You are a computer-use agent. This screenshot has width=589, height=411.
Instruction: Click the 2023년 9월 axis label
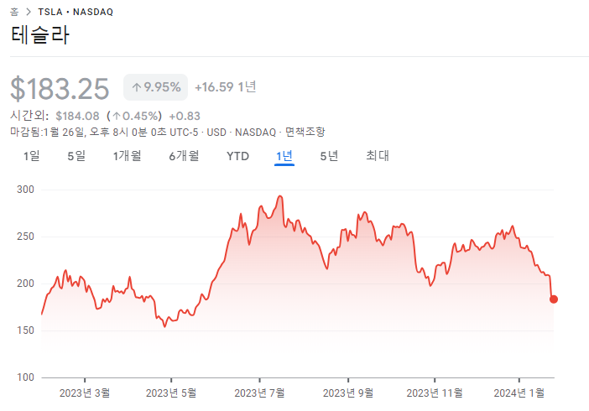[348, 393]
